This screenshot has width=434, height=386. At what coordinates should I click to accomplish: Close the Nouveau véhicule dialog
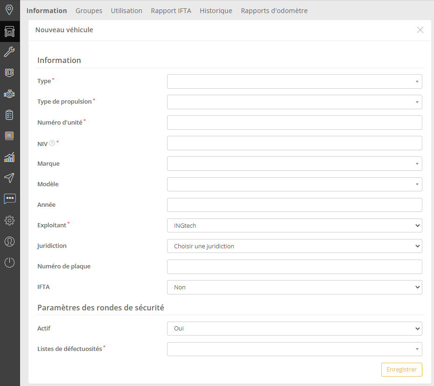click(420, 30)
